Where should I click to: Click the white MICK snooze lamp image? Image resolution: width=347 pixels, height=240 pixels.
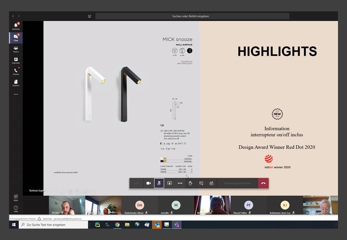[x=95, y=94]
